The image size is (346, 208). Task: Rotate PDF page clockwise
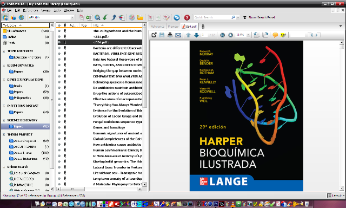pyautogui.click(x=265, y=35)
